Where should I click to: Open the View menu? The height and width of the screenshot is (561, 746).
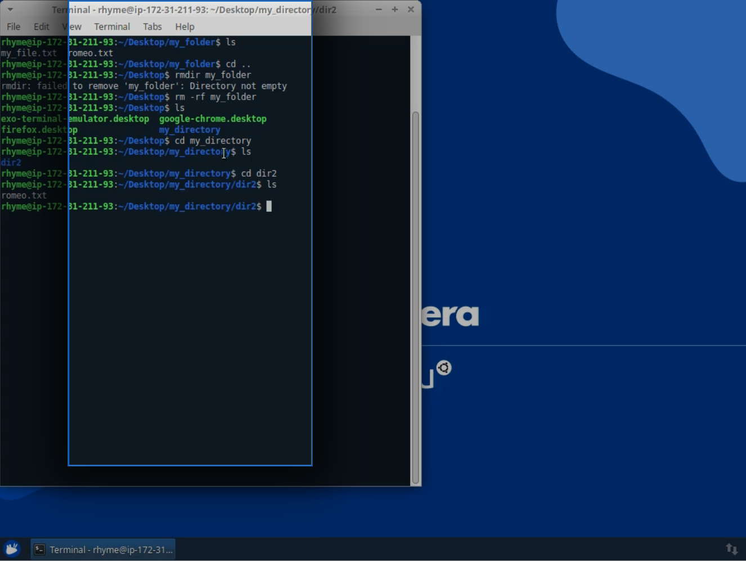[x=71, y=26]
